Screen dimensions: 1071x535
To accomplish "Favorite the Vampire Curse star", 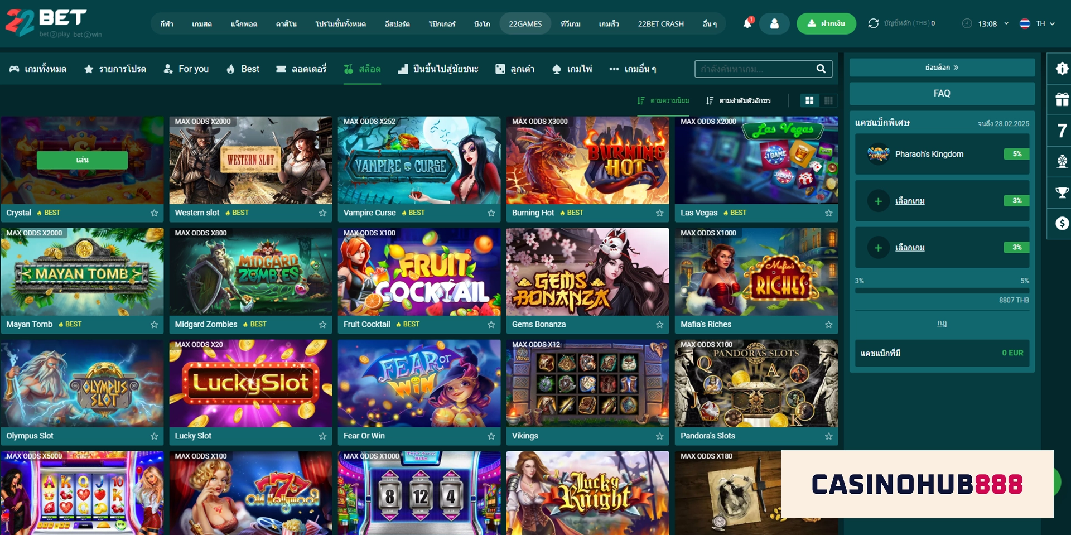I will coord(491,213).
